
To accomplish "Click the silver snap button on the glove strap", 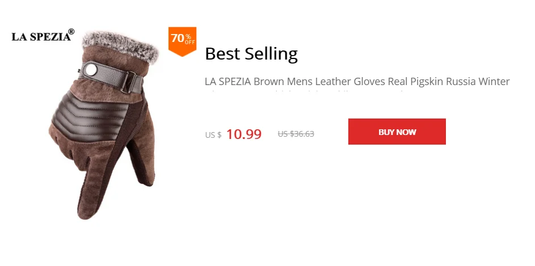I will pos(91,70).
